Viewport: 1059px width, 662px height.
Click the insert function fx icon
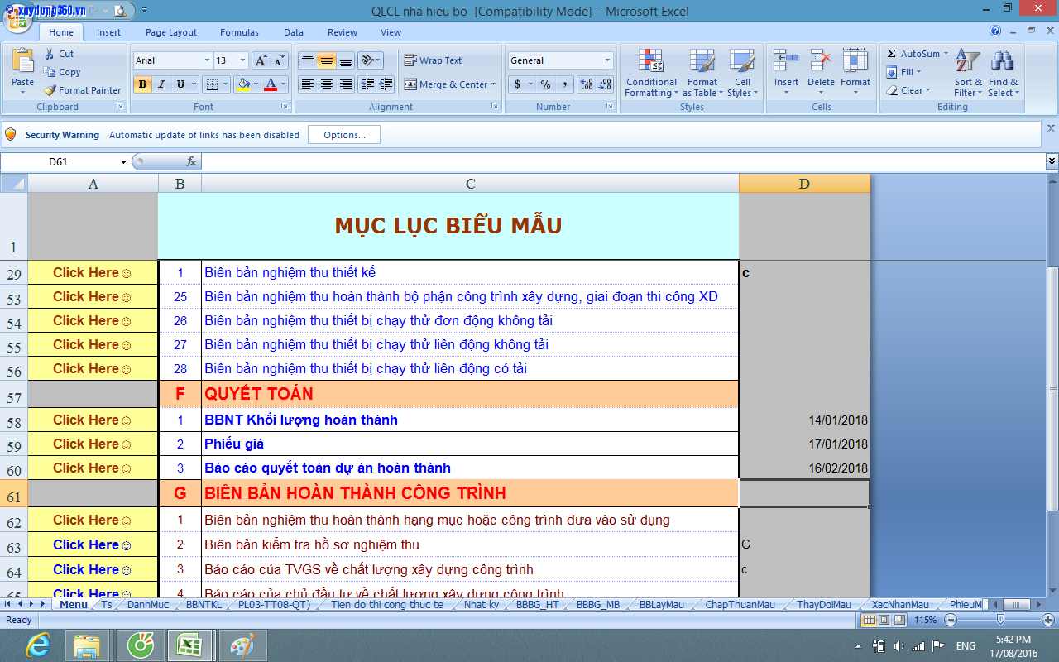click(191, 161)
